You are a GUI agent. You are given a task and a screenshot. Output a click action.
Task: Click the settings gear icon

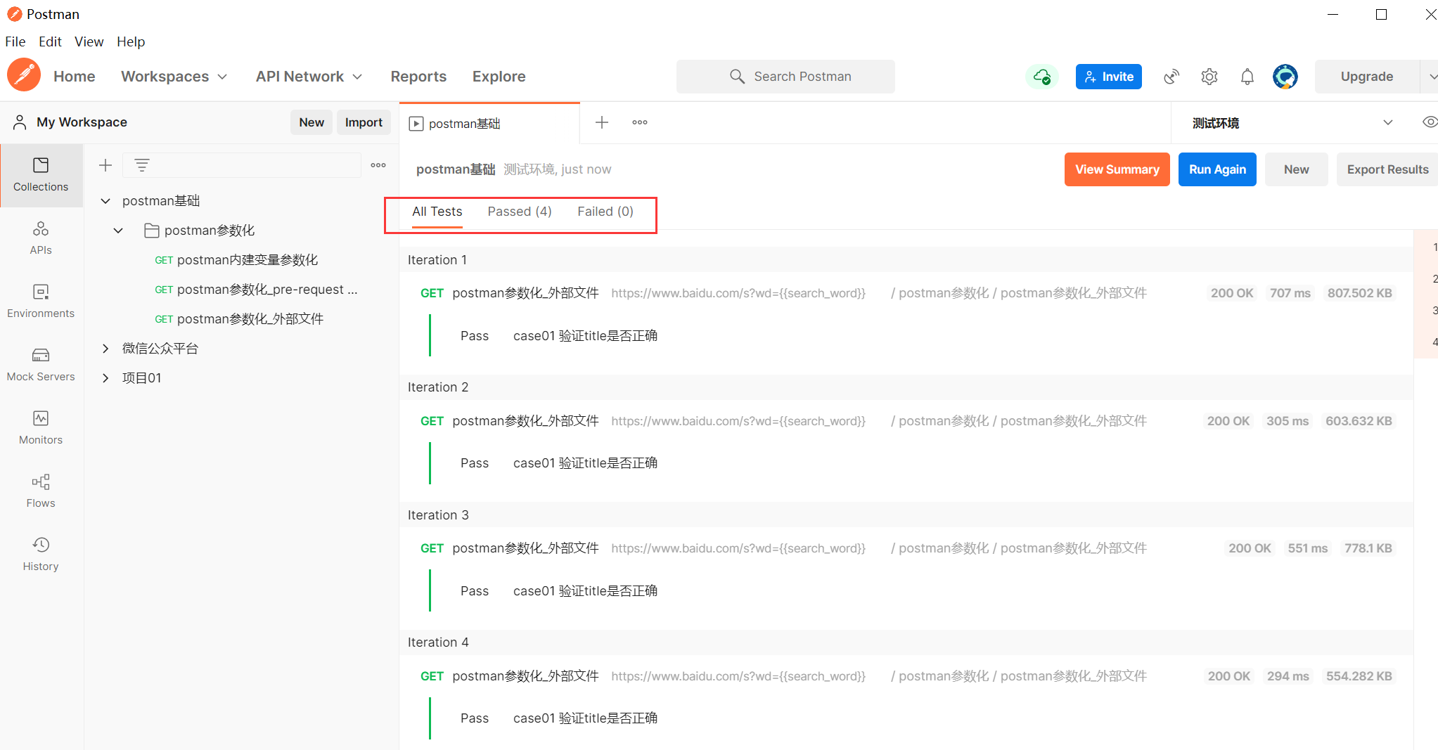[x=1209, y=77]
